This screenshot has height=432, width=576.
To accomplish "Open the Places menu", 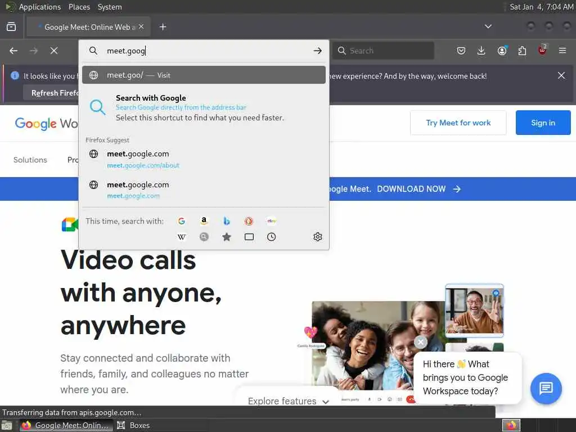I will coord(79,7).
